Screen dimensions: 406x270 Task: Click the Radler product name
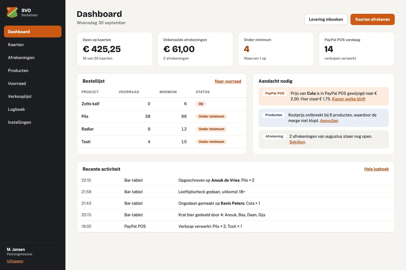click(x=88, y=129)
